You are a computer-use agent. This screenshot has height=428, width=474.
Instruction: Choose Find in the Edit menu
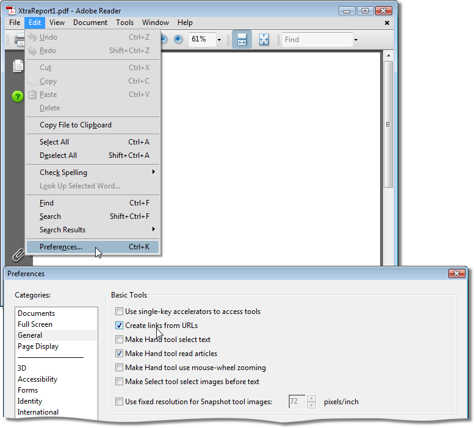(x=93, y=202)
